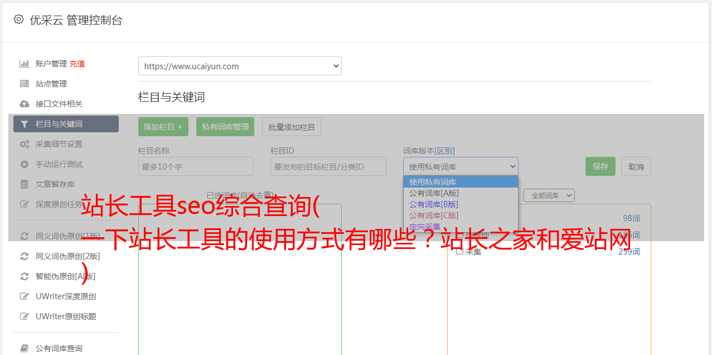Image resolution: width=712 pixels, height=355 pixels.
Task: Open the site URL dropdown https://www.ucaiyun.com
Action: coord(240,66)
